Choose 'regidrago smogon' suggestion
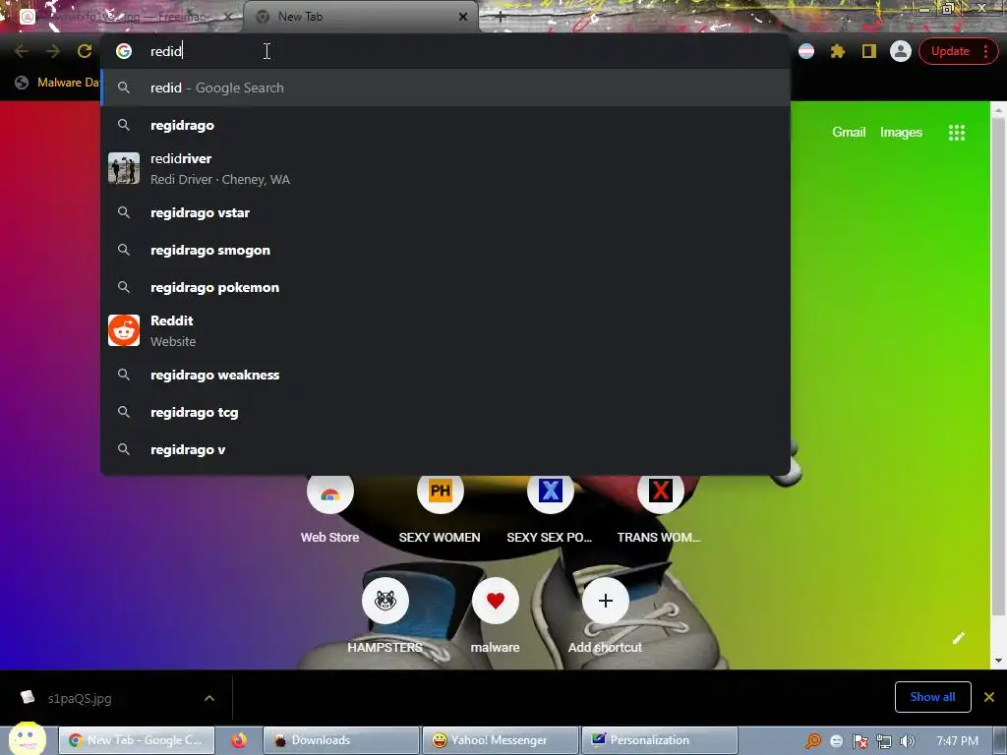Screen dimensions: 1007x755 pyautogui.click(x=445, y=250)
